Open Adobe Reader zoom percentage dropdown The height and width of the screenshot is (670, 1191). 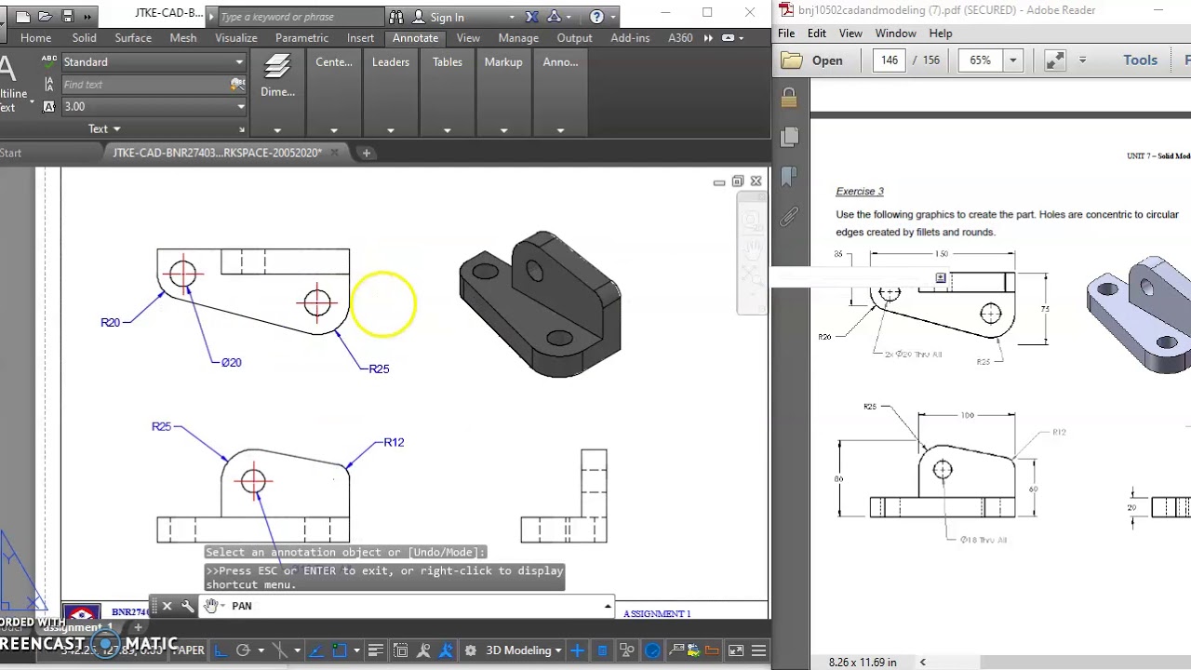[x=1012, y=60]
